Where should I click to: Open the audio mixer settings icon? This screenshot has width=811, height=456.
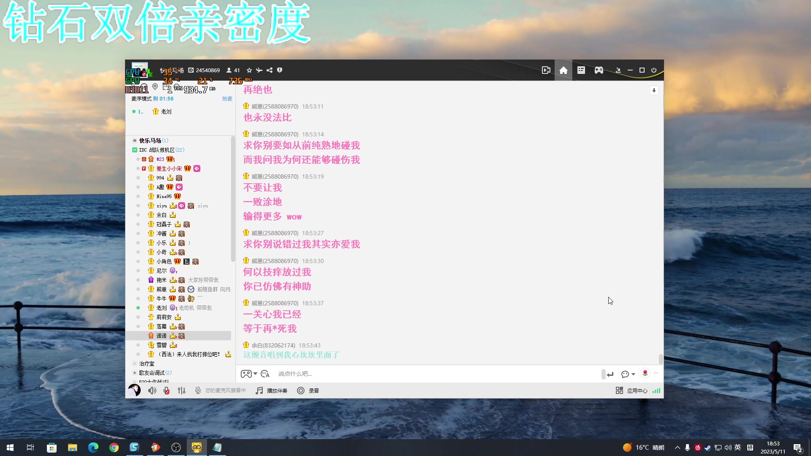coord(182,391)
